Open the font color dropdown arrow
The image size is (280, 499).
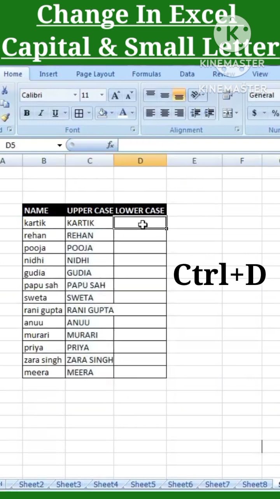pyautogui.click(x=132, y=113)
